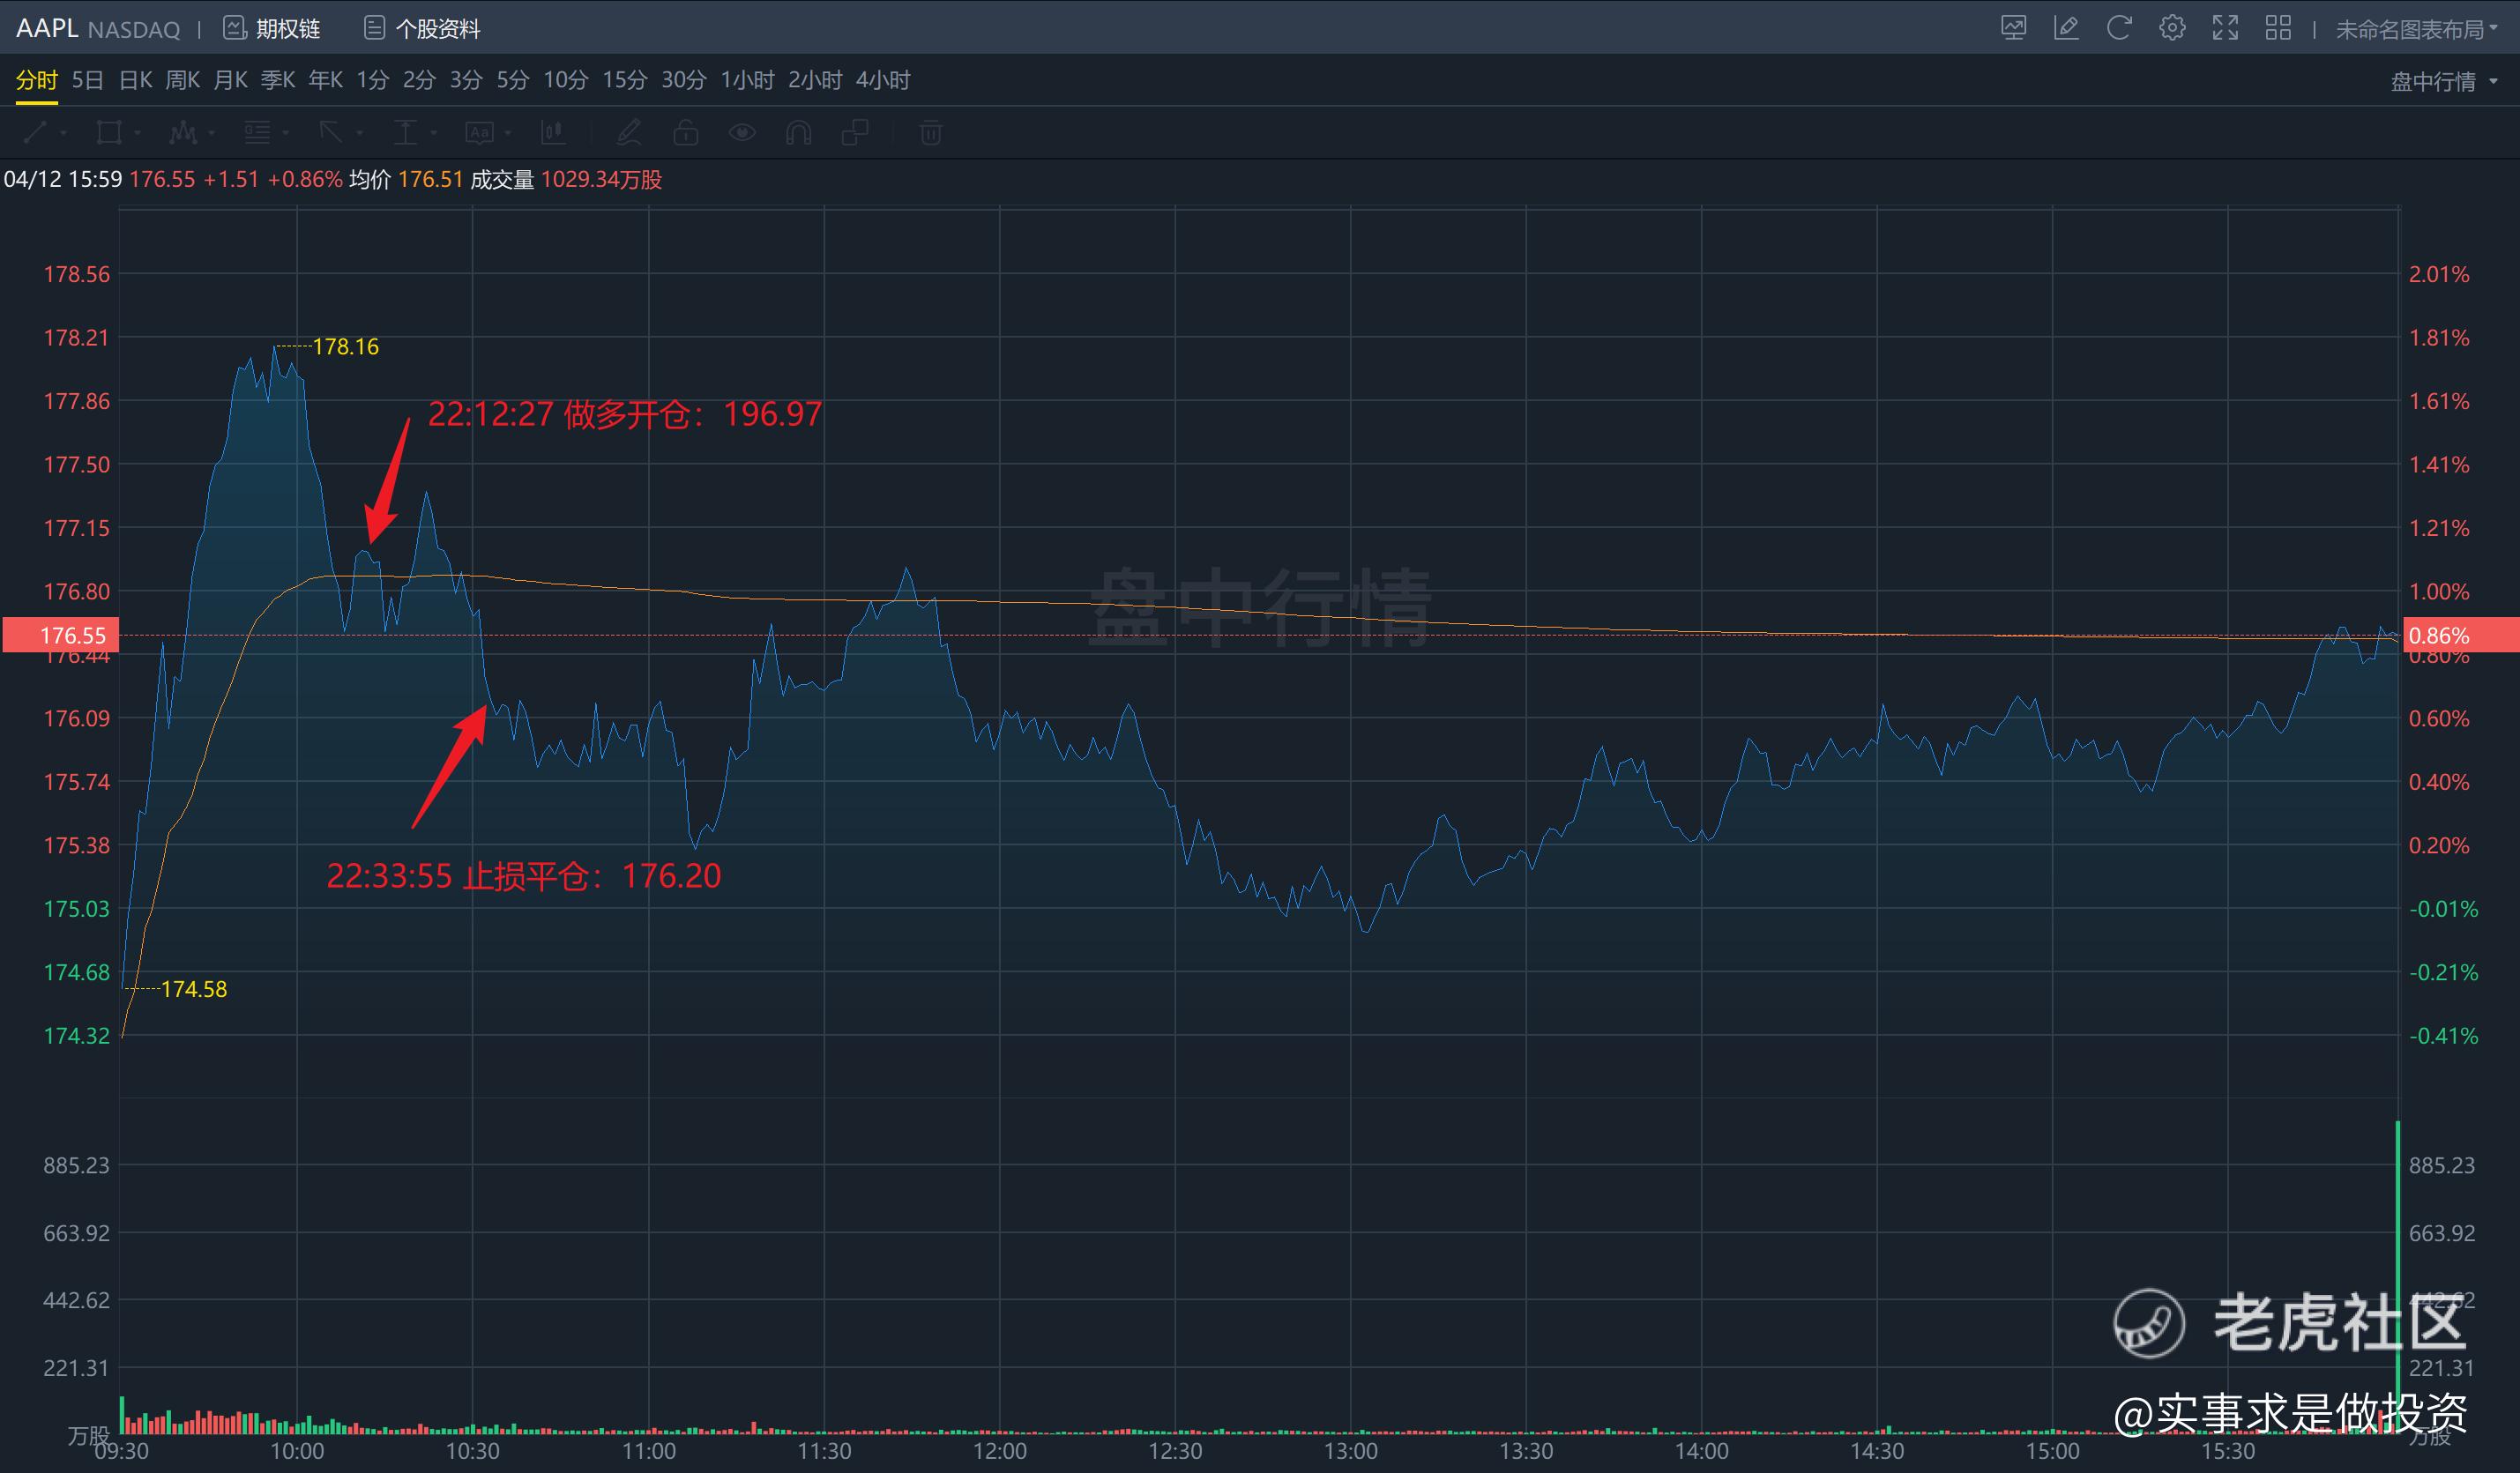
Task: Click the pencil freehand drawing icon
Action: pos(628,132)
